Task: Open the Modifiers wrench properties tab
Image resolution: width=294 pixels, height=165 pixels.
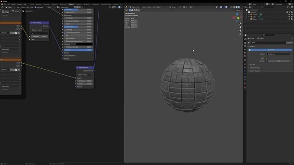Action: pyautogui.click(x=245, y=67)
